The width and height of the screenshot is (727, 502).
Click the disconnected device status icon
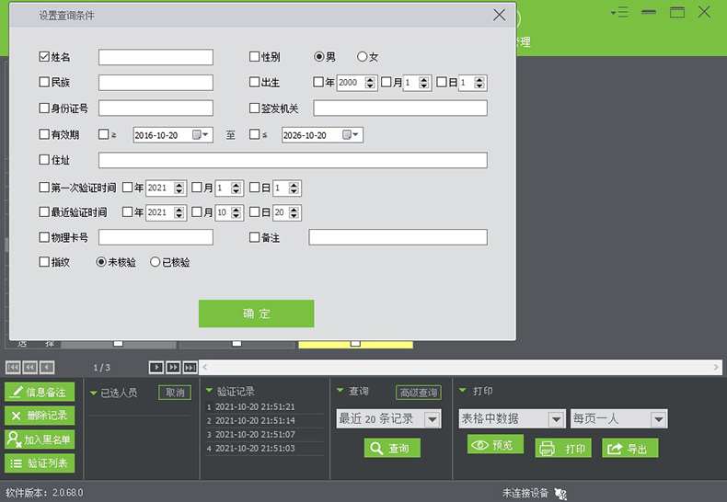[x=560, y=494]
